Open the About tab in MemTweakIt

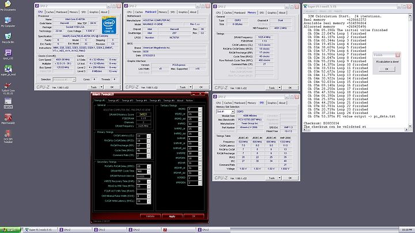[180, 100]
